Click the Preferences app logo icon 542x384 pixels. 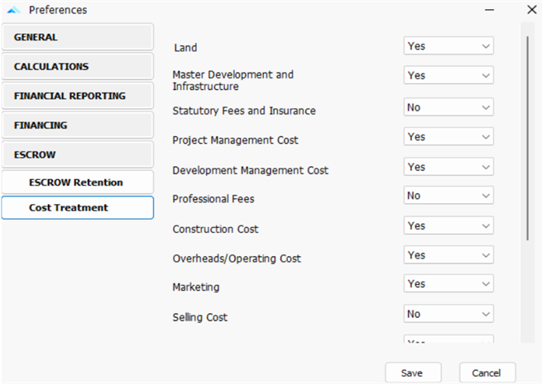click(13, 10)
